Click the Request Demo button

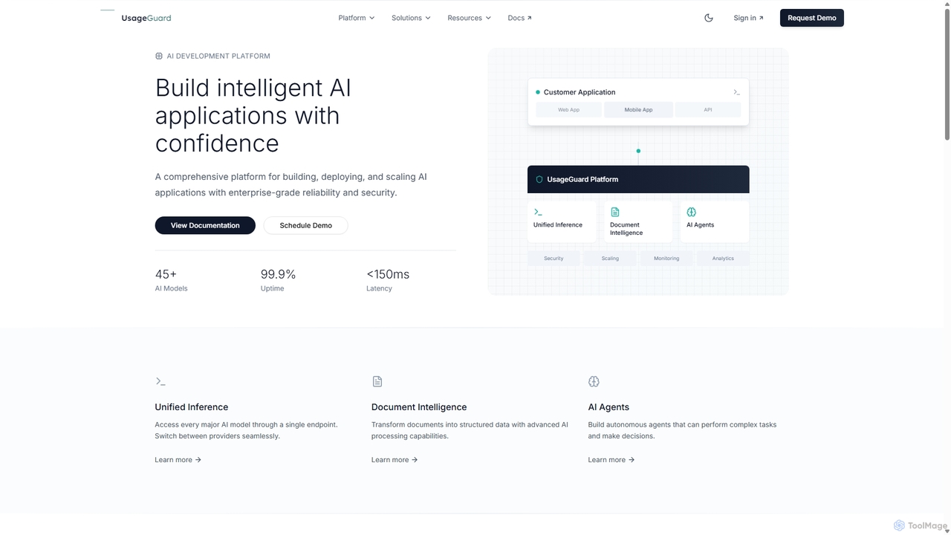click(811, 18)
